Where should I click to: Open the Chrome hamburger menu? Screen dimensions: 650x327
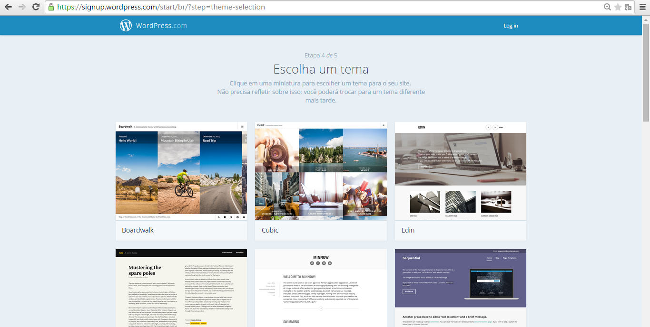(642, 7)
